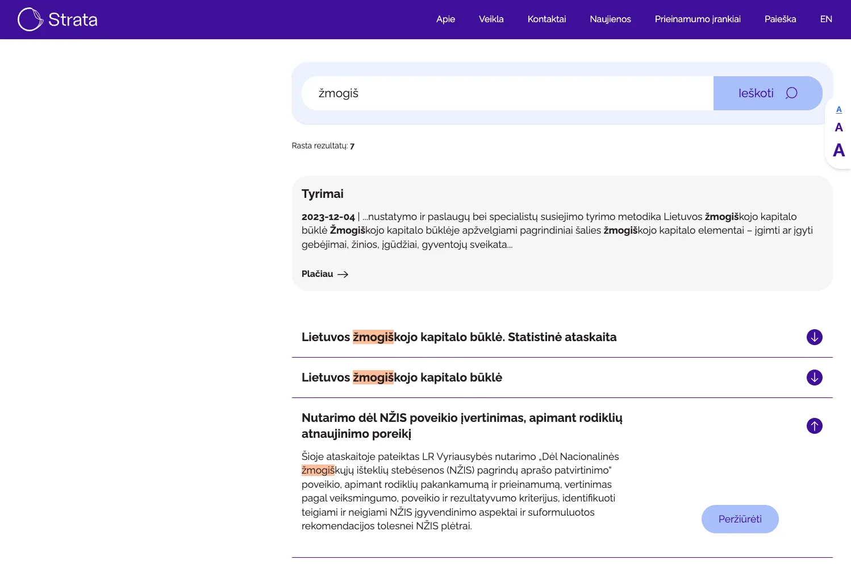Open the Tyrimai result heading
This screenshot has height=568, width=851.
[322, 194]
